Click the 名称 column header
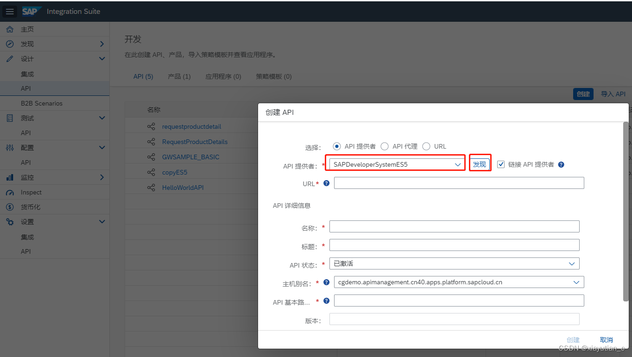The height and width of the screenshot is (357, 632). pyautogui.click(x=154, y=110)
